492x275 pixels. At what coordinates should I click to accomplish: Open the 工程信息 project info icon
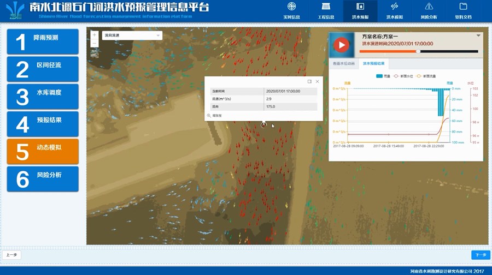(x=326, y=7)
